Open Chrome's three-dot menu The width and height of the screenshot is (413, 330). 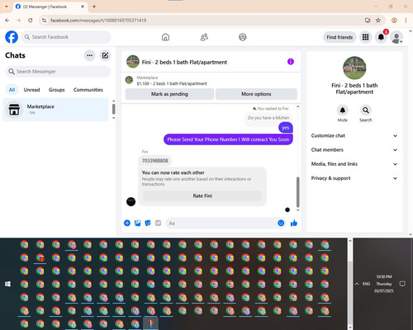[x=406, y=20]
